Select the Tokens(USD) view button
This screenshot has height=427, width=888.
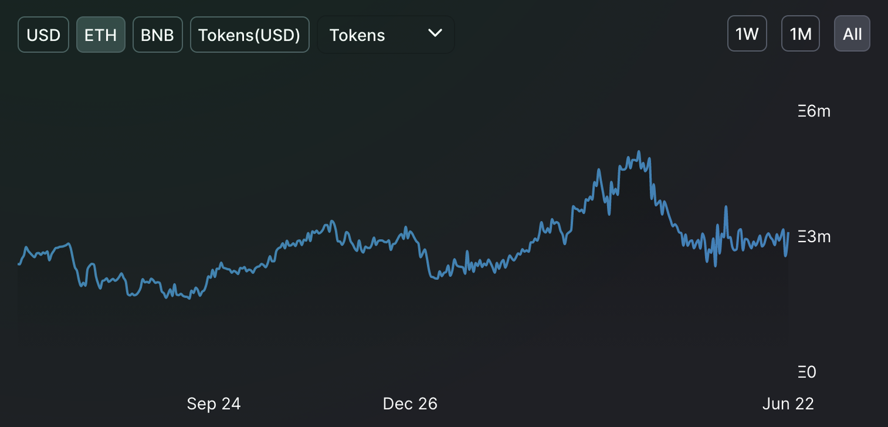[249, 35]
